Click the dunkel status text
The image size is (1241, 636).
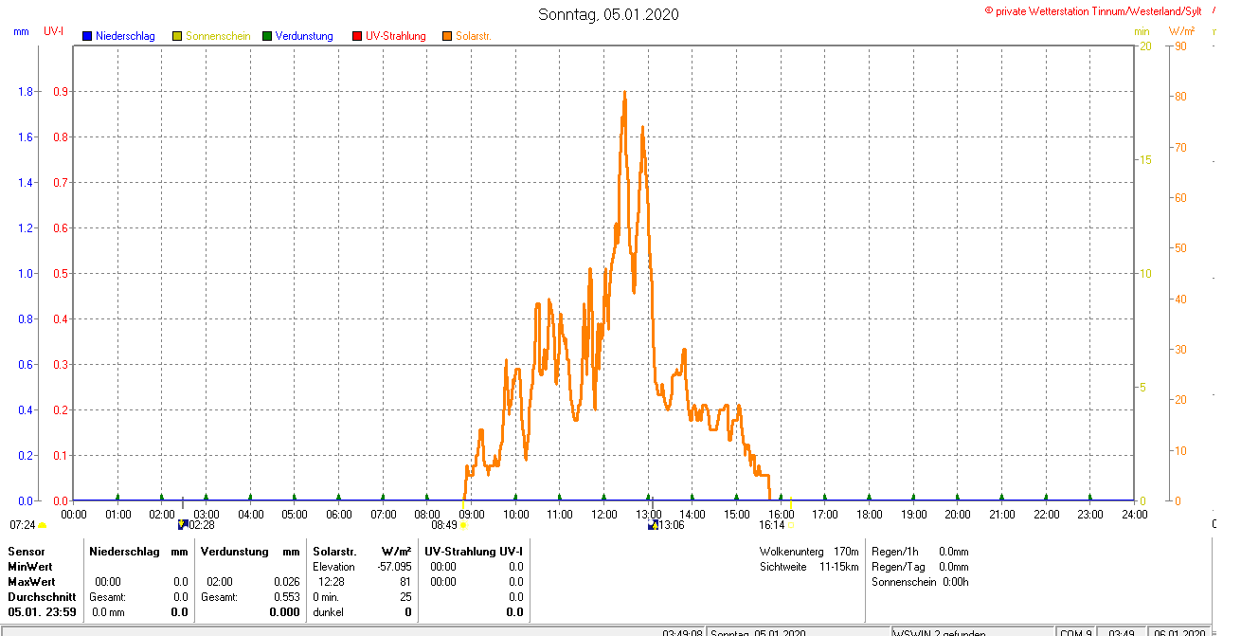point(329,612)
